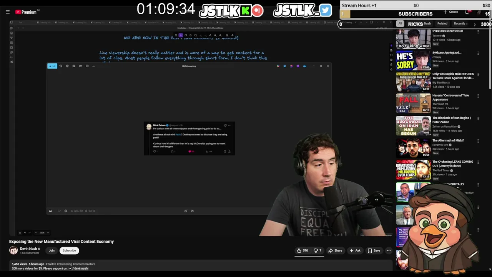
Task: Open the #Twitch hashtag link
Action: pos(51,264)
